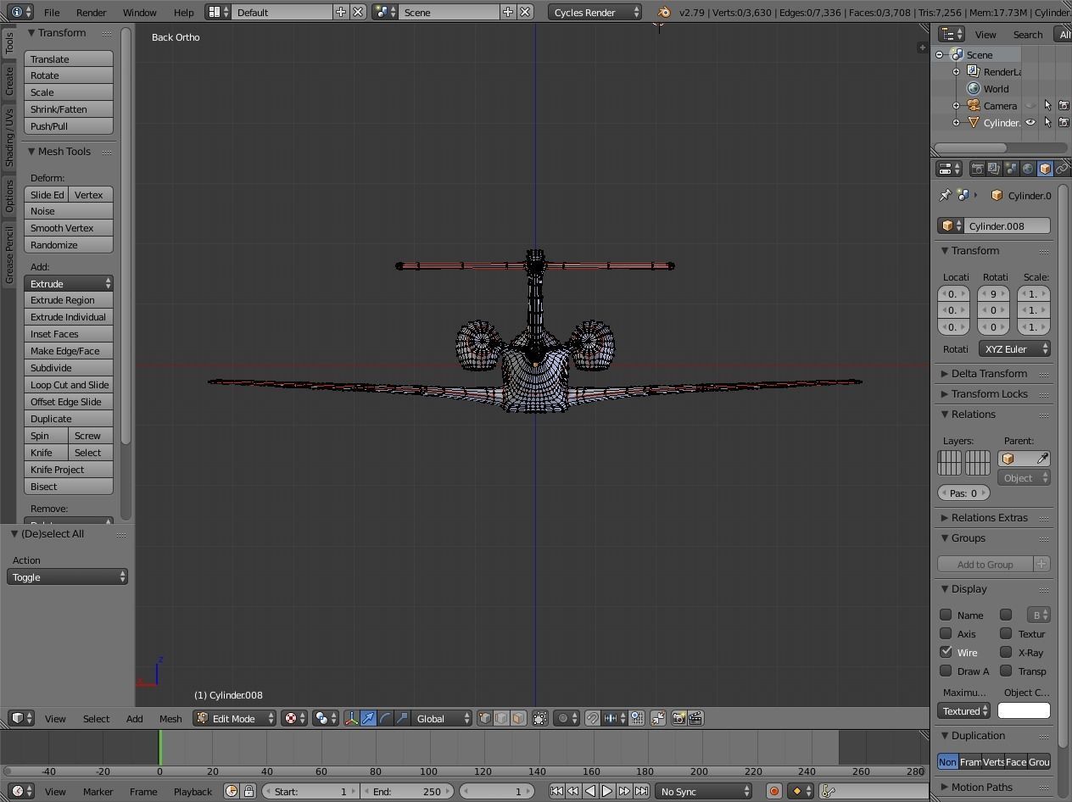Switch to the Grease Pencil tool shelf tab
The width and height of the screenshot is (1072, 802).
tap(8, 254)
